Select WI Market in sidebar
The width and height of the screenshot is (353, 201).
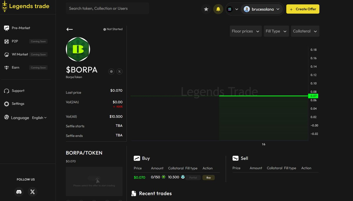[x=20, y=54]
